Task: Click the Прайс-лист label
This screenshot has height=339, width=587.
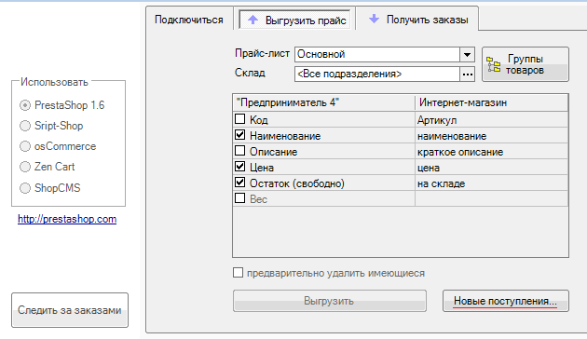Action: [x=262, y=53]
